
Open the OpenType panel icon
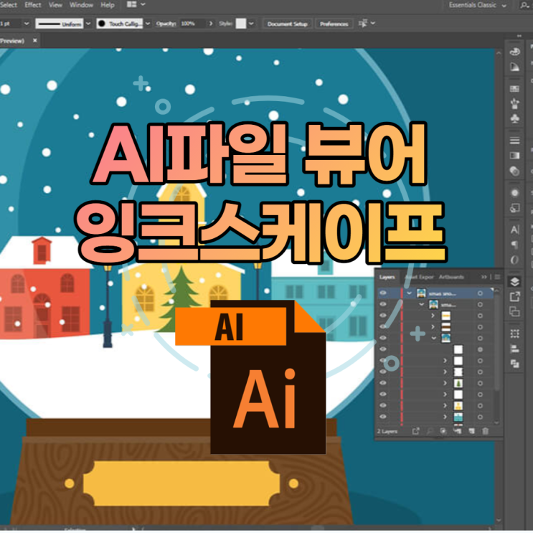coord(514,260)
